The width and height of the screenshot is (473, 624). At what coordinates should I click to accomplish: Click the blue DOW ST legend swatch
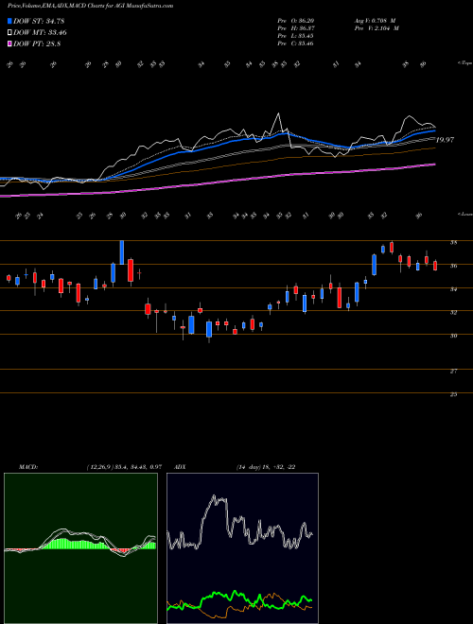pyautogui.click(x=10, y=21)
